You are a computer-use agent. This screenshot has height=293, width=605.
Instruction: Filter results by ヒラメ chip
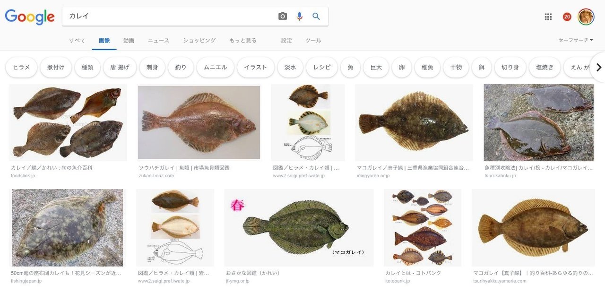pos(21,68)
